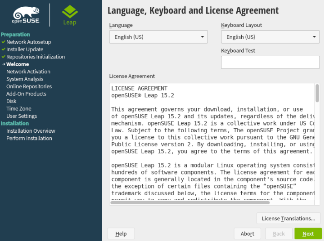This screenshot has height=241, width=324.
Task: Click the checkmark next to Installer Update
Action: [x=3, y=49]
